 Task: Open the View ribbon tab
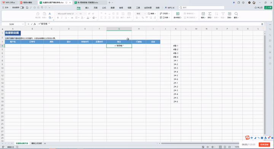pyautogui.click(x=129, y=8)
